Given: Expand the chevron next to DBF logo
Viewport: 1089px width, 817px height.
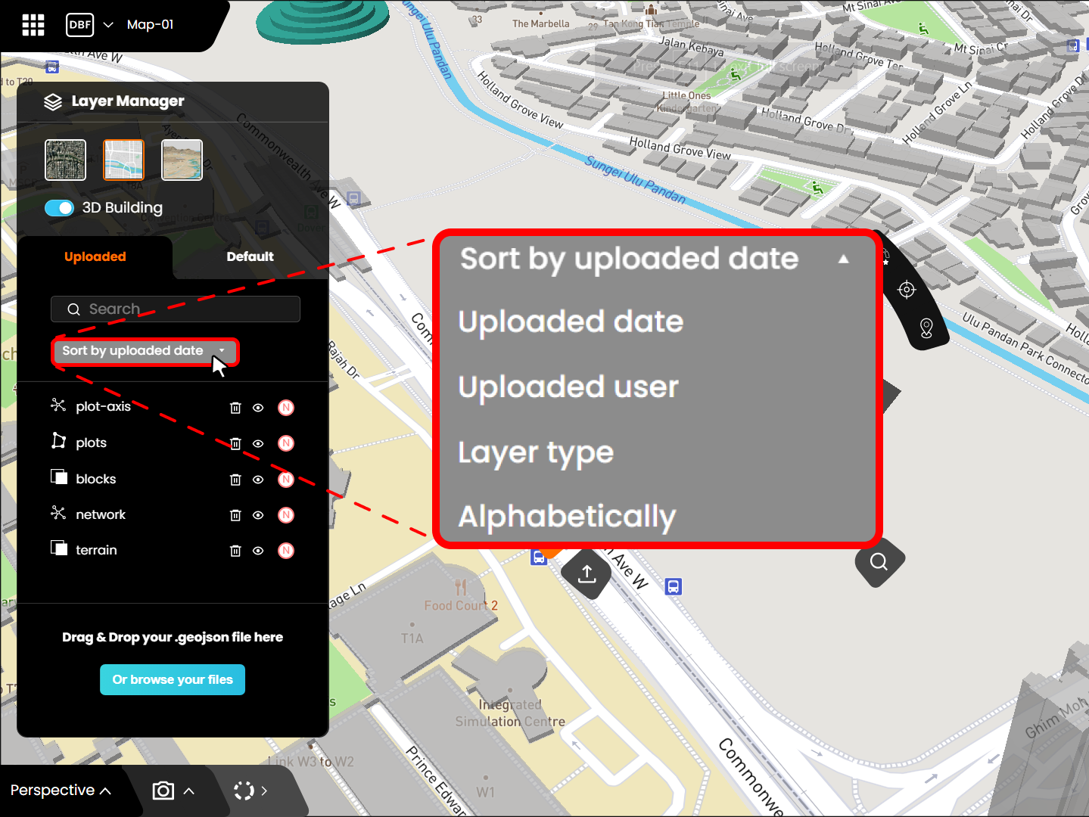Looking at the screenshot, I should coord(108,25).
